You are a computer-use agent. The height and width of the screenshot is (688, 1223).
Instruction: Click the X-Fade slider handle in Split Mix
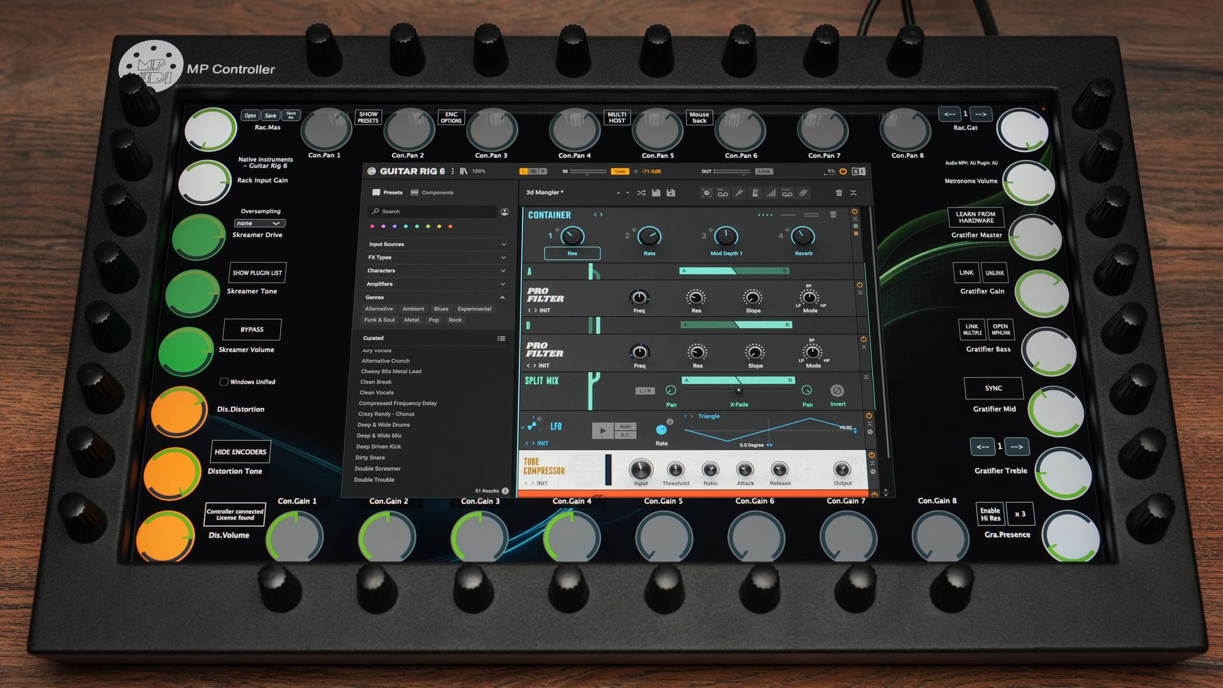tap(739, 390)
